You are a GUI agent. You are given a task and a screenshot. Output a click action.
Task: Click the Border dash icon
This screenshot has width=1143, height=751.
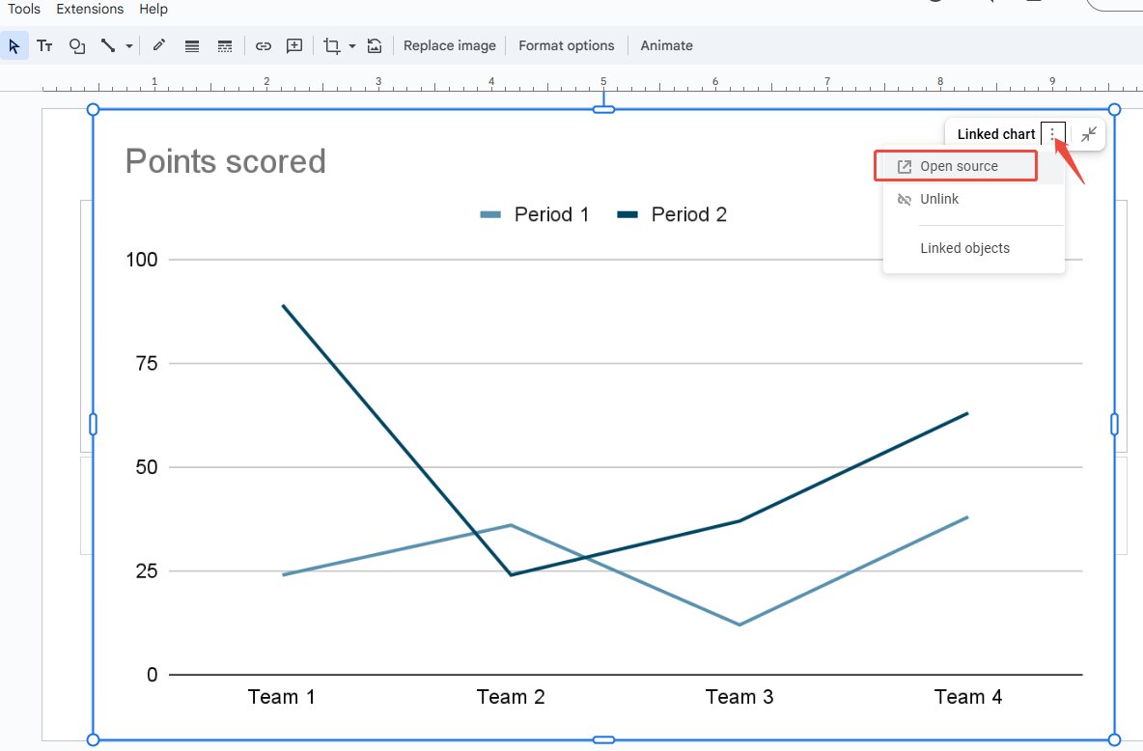pos(225,45)
